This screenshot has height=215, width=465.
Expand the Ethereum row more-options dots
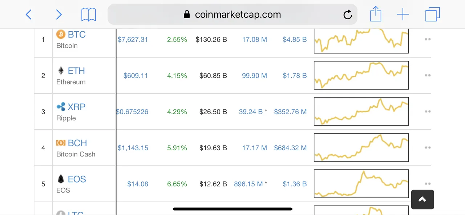click(x=428, y=75)
